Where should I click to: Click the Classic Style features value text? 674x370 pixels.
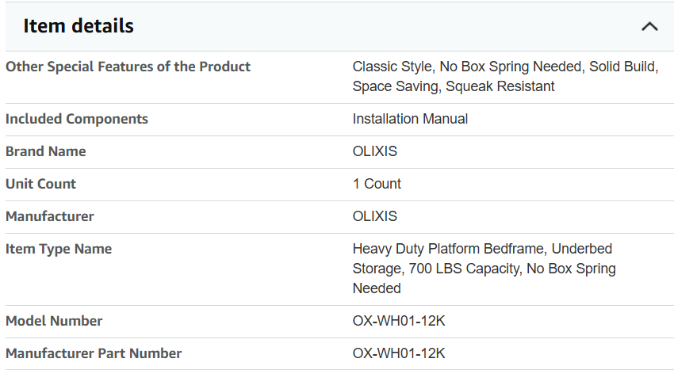click(x=506, y=77)
